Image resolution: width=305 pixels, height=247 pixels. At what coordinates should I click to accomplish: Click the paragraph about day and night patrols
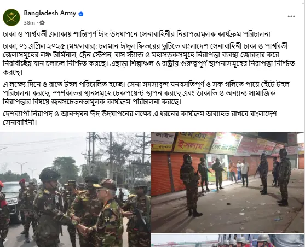(x=146, y=93)
